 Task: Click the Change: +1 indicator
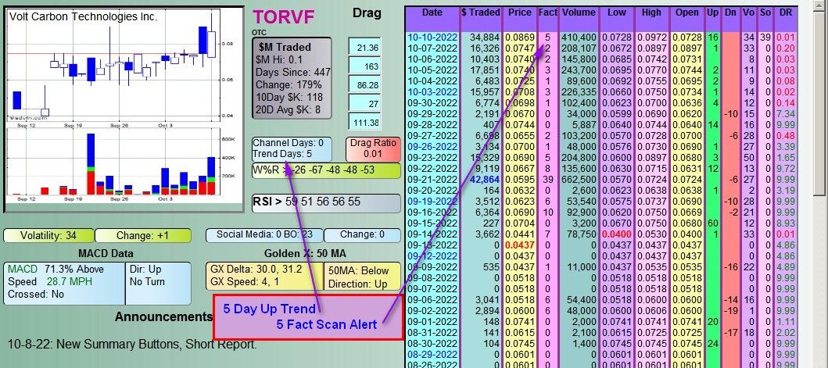coord(142,235)
